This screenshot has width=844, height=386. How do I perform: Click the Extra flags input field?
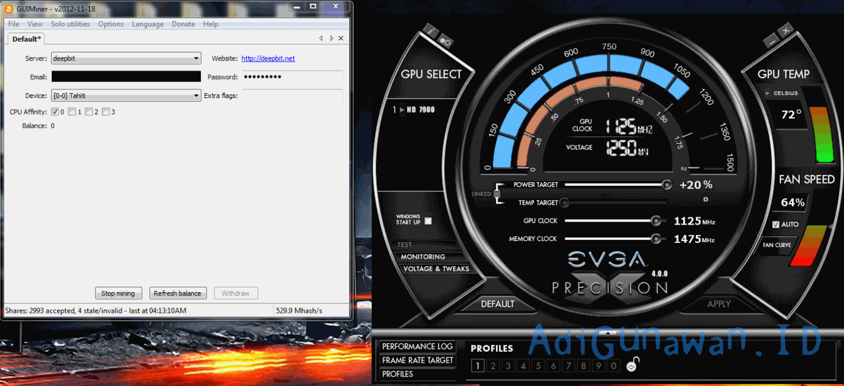point(292,95)
